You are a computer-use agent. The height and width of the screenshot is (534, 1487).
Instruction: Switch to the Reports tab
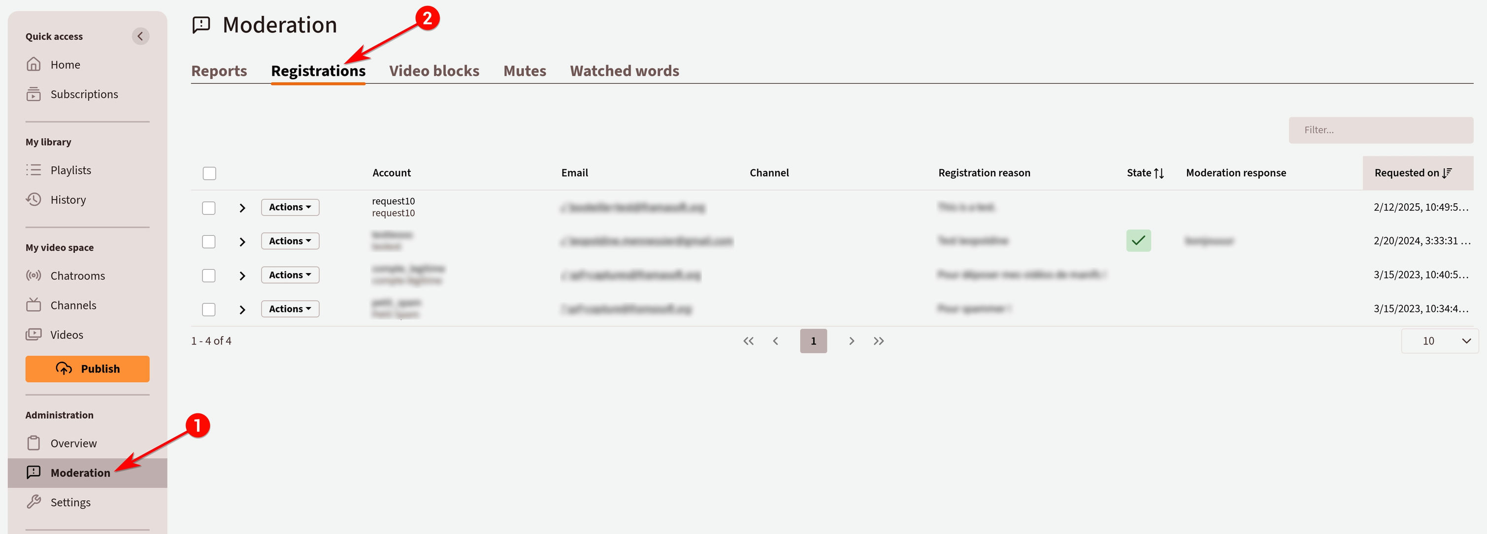pyautogui.click(x=219, y=70)
